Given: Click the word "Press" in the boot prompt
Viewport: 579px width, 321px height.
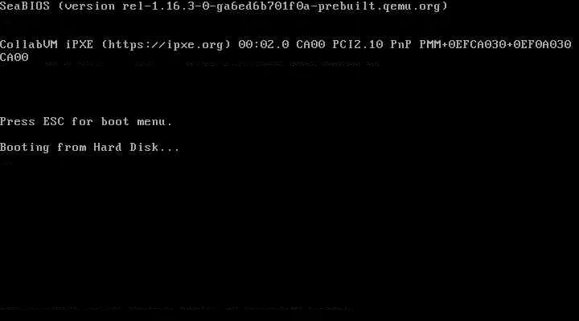Looking at the screenshot, I should point(18,122).
